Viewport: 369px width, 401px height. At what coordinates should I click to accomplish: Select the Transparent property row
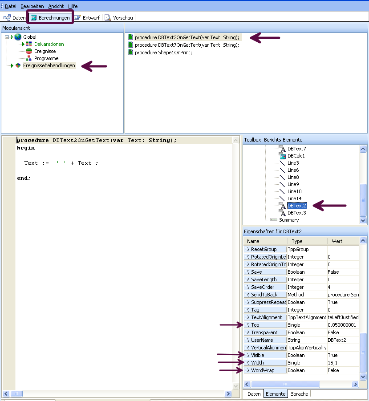click(301, 333)
